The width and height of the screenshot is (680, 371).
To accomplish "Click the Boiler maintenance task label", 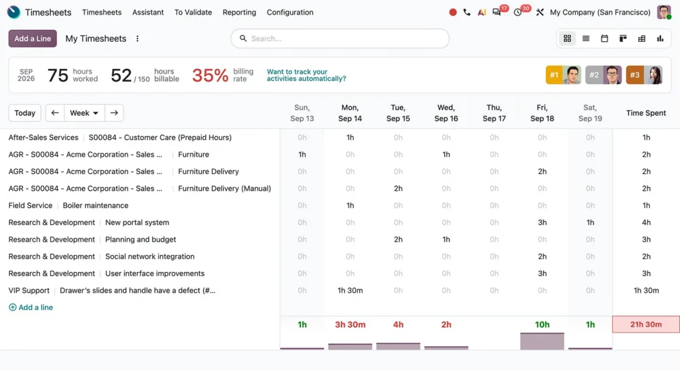I will coord(96,206).
